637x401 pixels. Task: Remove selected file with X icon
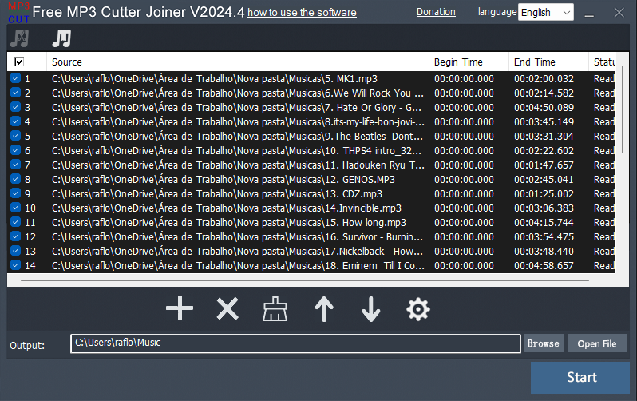[227, 308]
